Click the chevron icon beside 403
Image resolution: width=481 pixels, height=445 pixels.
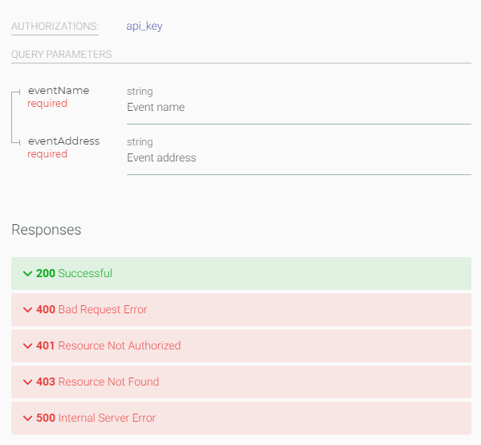pos(27,382)
